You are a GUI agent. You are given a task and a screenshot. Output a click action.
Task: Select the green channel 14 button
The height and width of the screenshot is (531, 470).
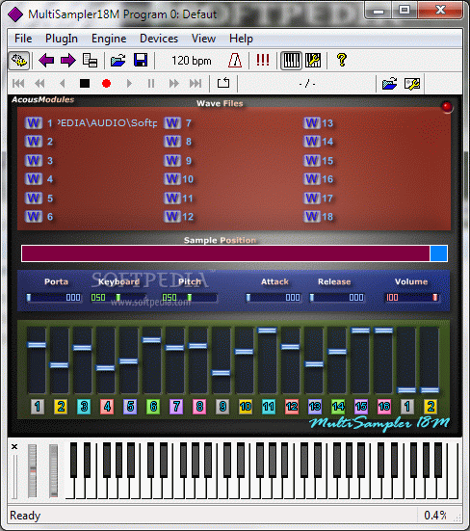338,407
